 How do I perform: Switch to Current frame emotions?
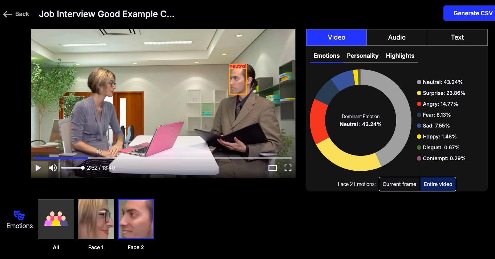[399, 184]
